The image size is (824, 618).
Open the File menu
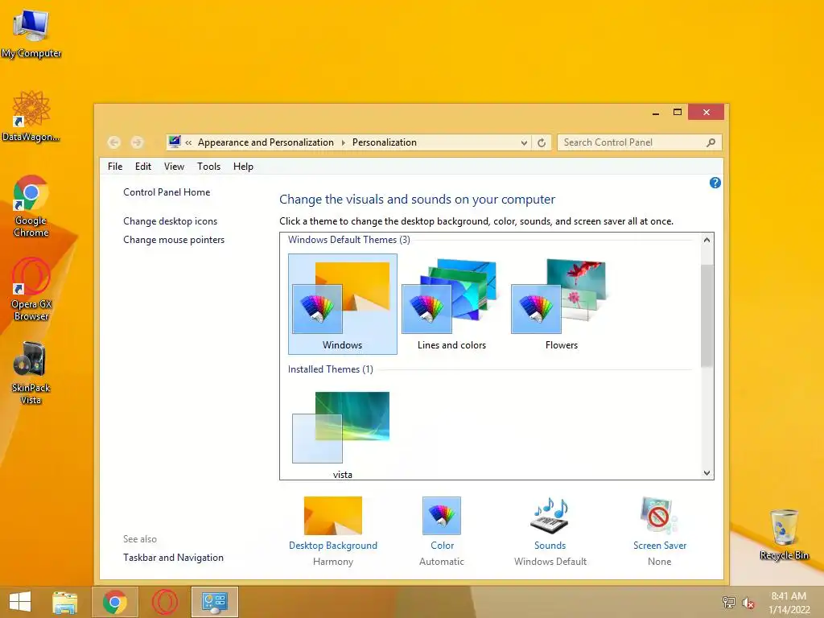point(115,167)
